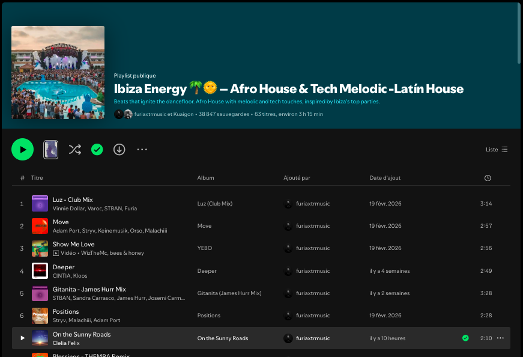Select the Deeper track title
Image resolution: width=523 pixels, height=357 pixels.
[64, 267]
